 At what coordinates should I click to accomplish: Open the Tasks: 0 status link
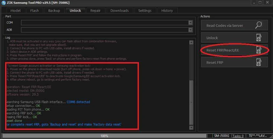point(238,136)
